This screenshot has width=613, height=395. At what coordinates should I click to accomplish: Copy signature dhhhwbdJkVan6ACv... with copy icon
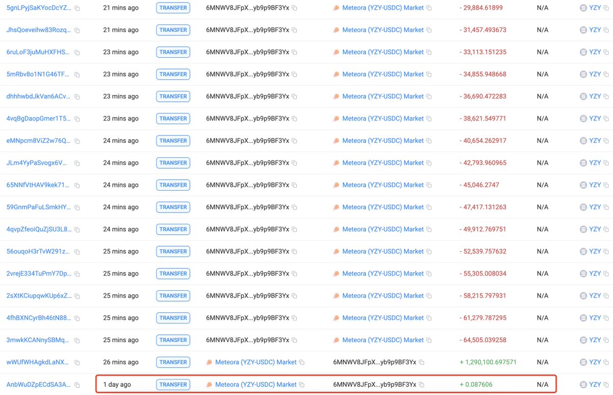[x=77, y=97]
